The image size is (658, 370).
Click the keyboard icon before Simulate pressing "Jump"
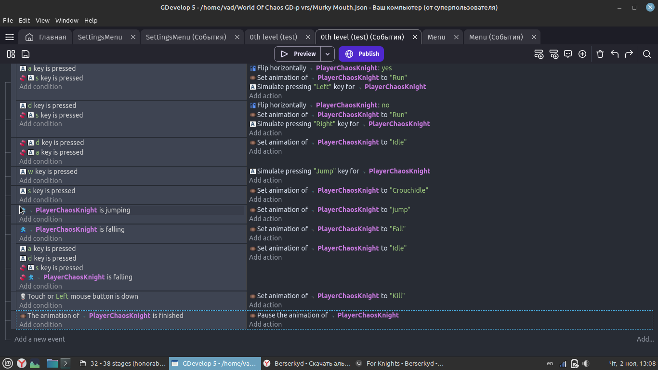[252, 171]
